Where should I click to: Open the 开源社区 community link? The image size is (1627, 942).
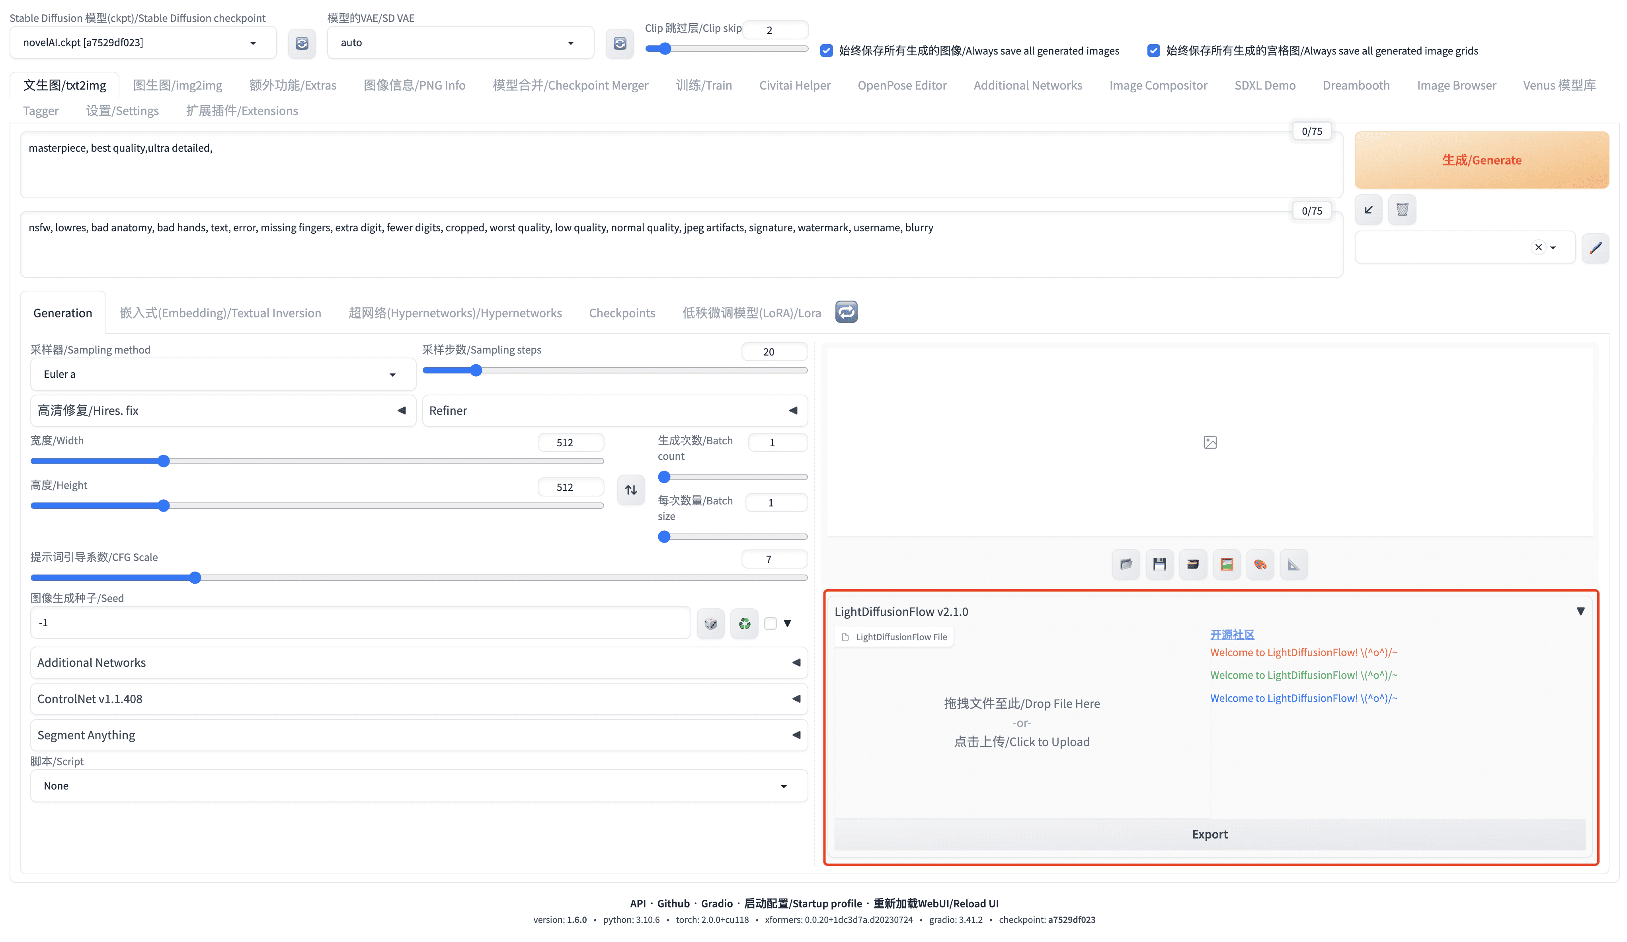pos(1232,635)
